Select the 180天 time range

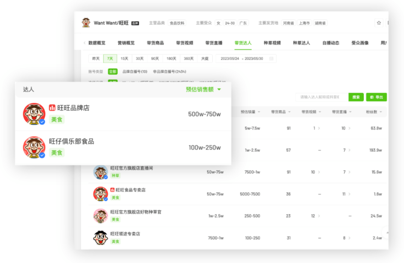tap(171, 58)
